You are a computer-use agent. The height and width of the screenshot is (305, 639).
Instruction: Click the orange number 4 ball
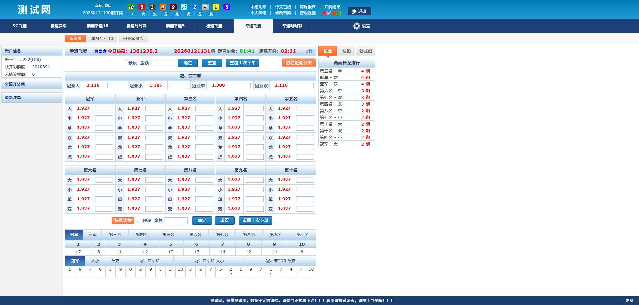click(163, 7)
